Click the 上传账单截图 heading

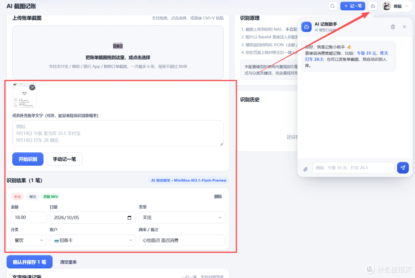point(27,18)
